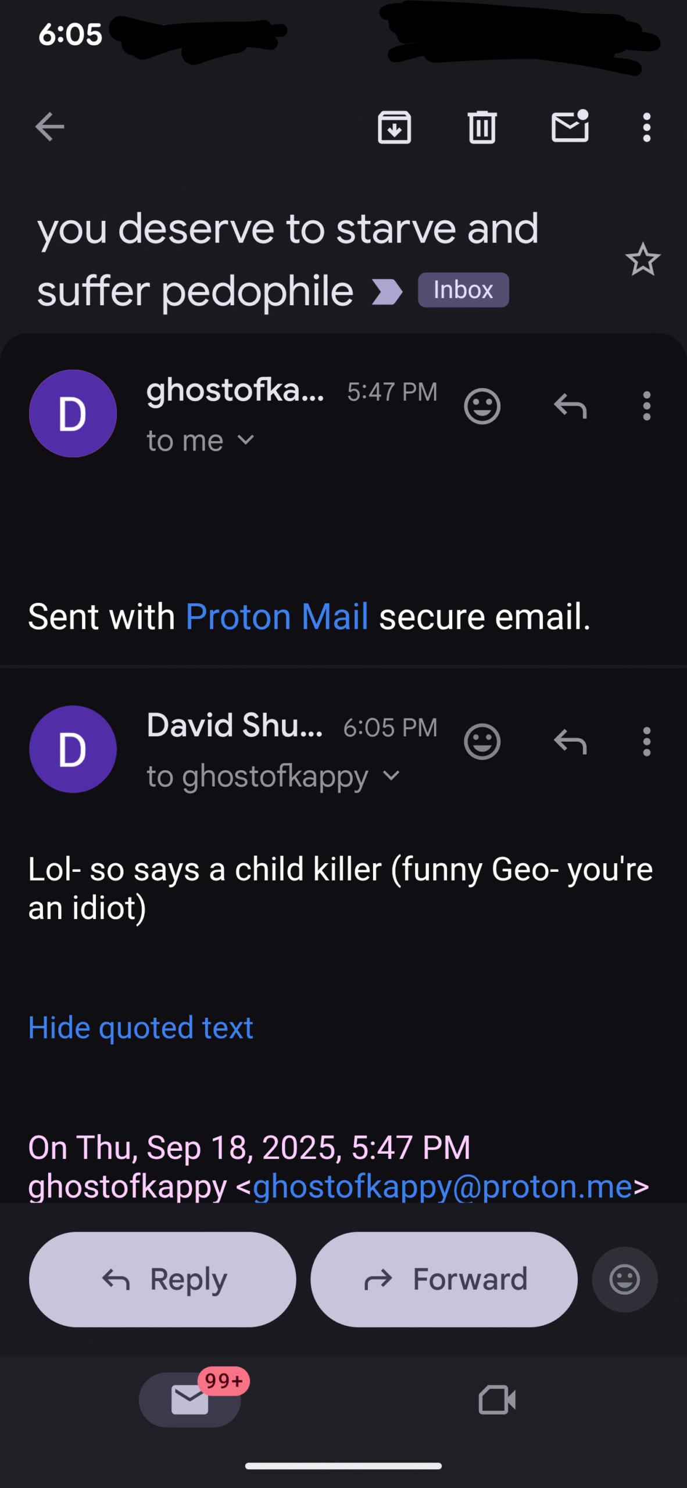
Task: Star this email thread
Action: [642, 259]
